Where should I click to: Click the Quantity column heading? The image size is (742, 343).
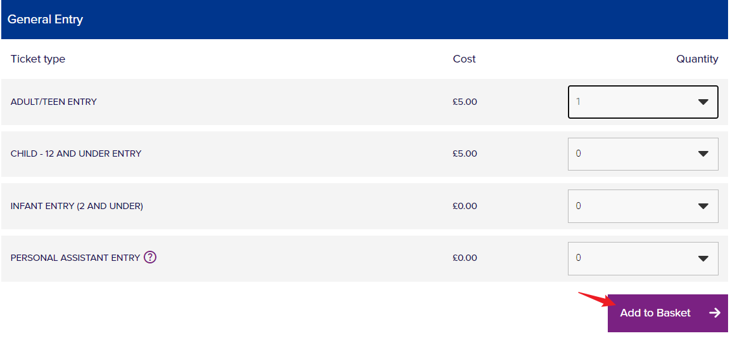697,59
